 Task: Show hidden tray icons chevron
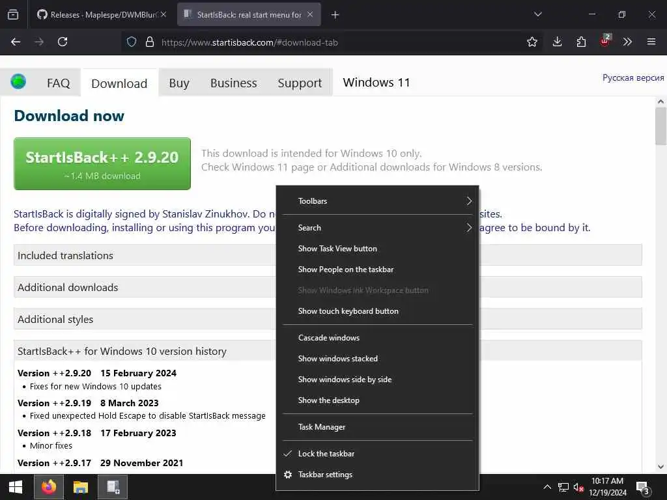(x=547, y=487)
